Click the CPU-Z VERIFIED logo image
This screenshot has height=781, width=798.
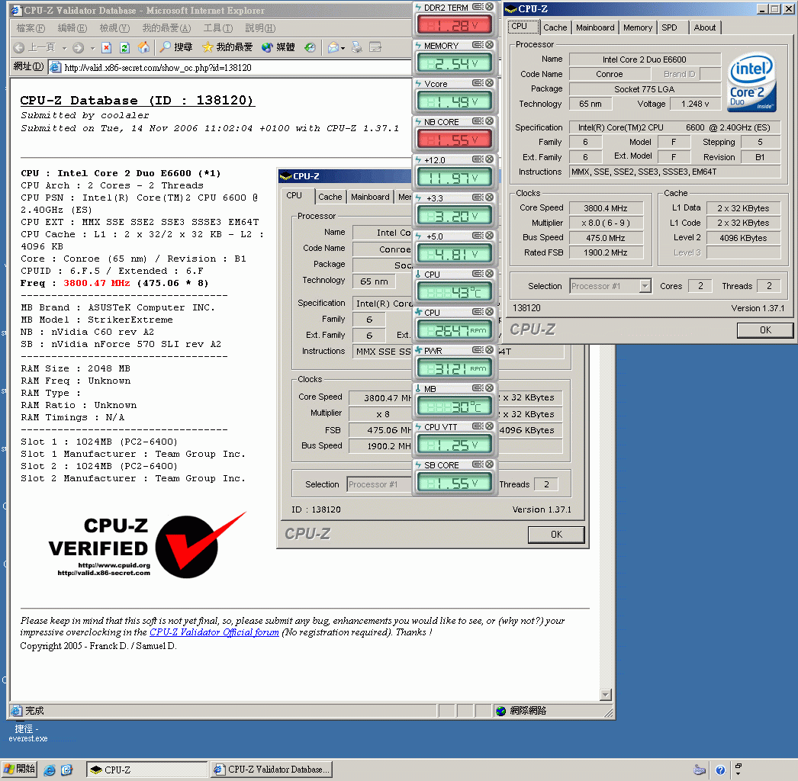pyautogui.click(x=147, y=546)
